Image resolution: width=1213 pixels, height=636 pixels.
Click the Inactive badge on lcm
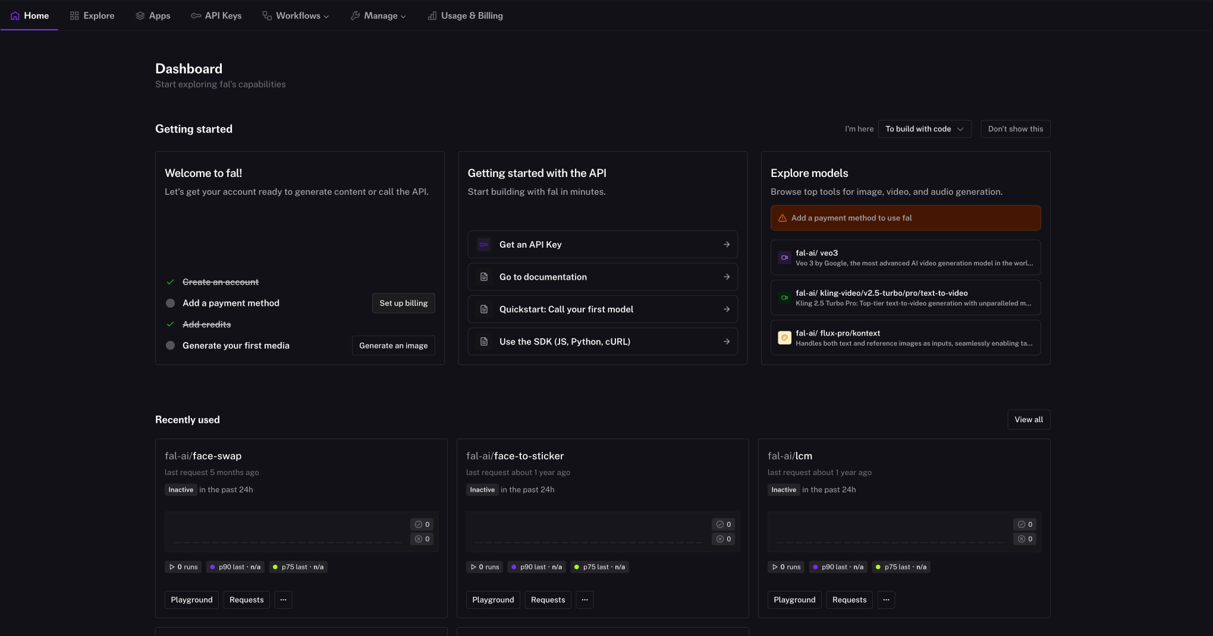(x=784, y=490)
